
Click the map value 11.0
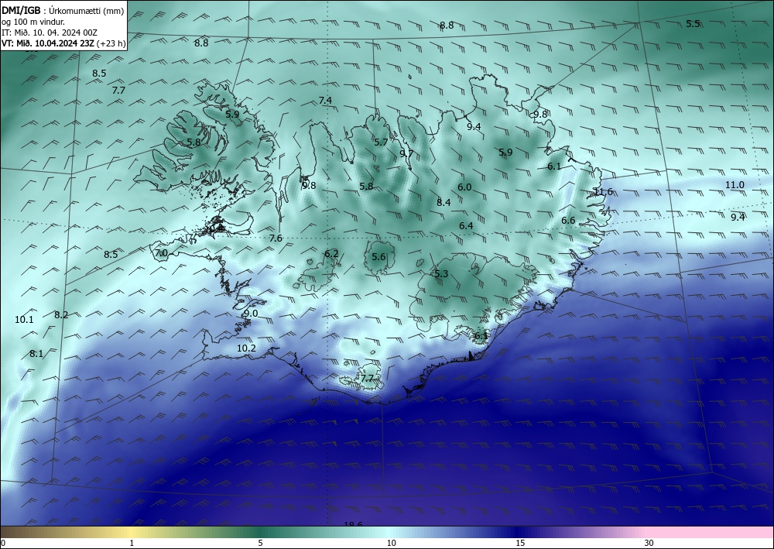click(735, 185)
